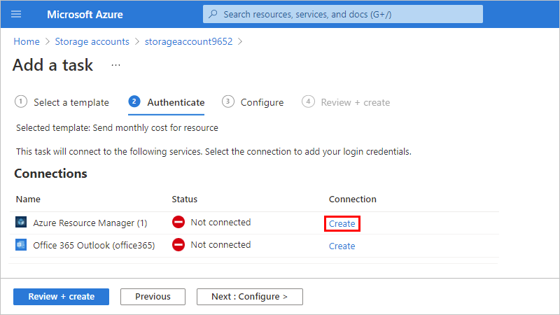Click the Previous button
The height and width of the screenshot is (315, 560).
click(x=153, y=297)
